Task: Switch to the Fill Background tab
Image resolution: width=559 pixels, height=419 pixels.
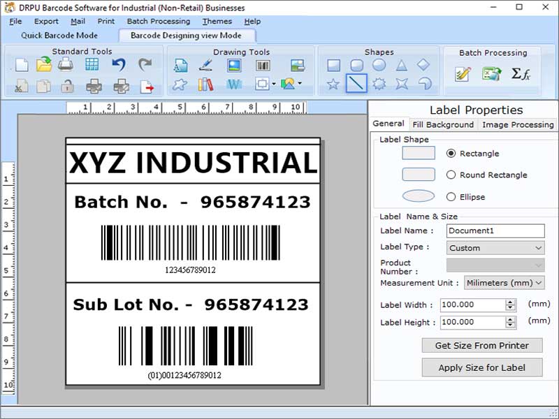Action: coord(444,125)
